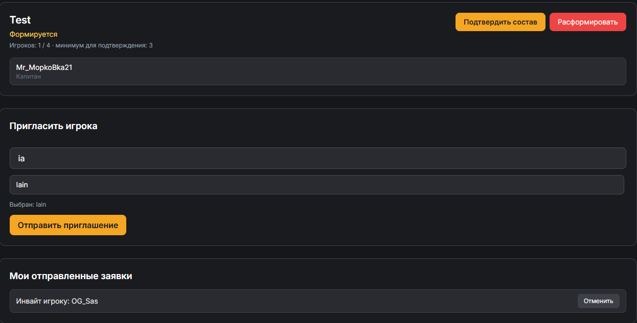Image resolution: width=637 pixels, height=323 pixels.
Task: Click the "Мои отправленные заявки" heading
Action: coord(71,276)
